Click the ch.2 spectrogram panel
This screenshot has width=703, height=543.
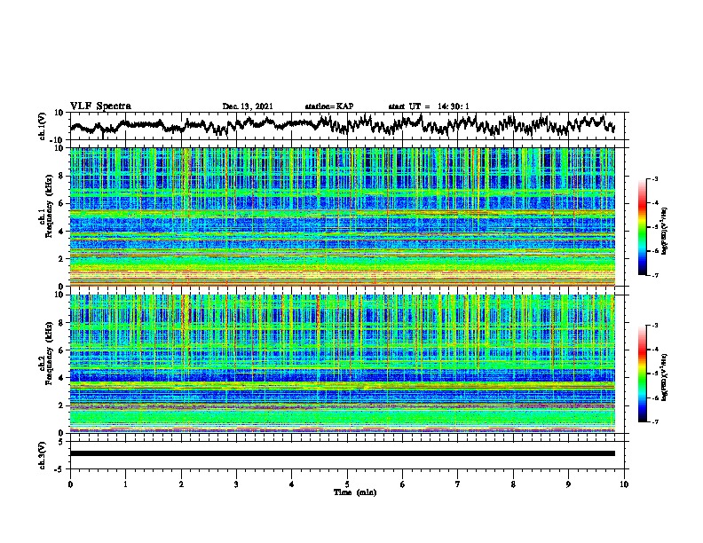pos(343,364)
